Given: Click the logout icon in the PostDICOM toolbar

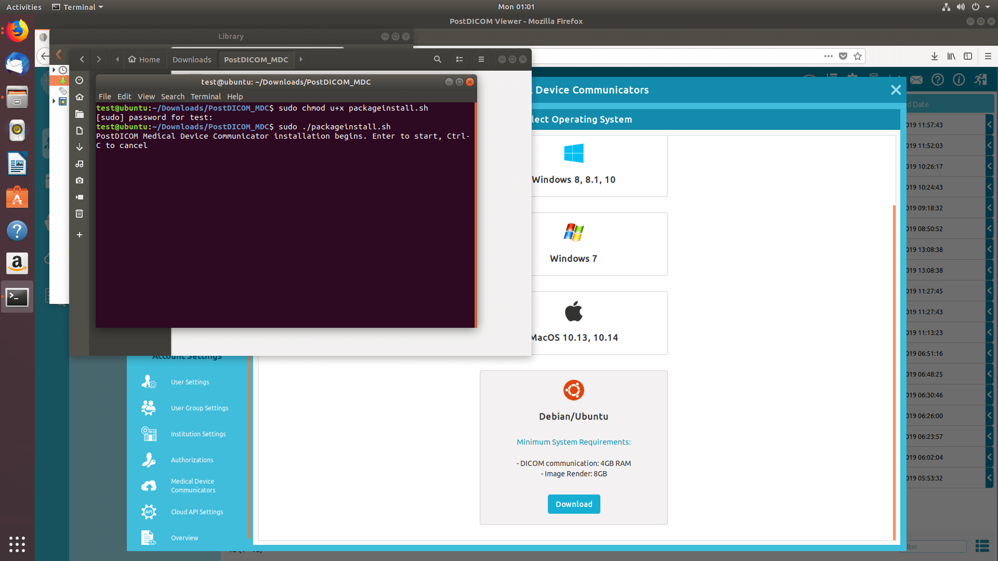Looking at the screenshot, I should coord(980,79).
